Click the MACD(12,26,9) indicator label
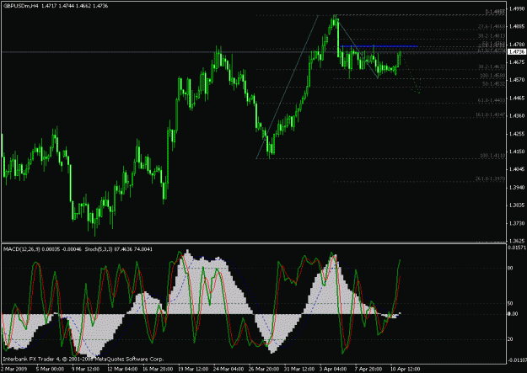Image resolution: width=527 pixels, height=373 pixels. [x=22, y=249]
